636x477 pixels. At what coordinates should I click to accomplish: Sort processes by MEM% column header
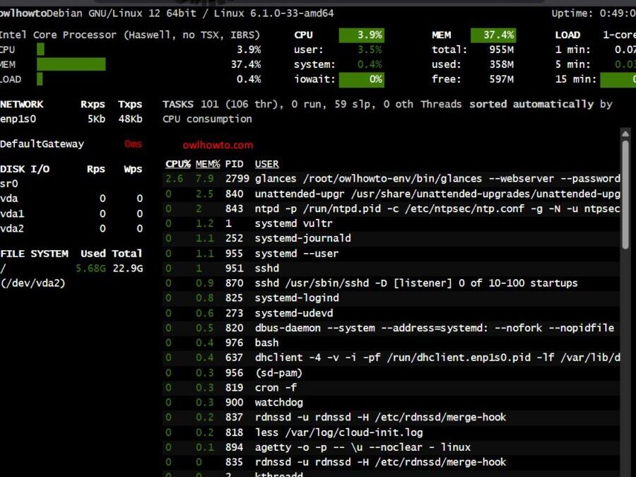tap(207, 164)
